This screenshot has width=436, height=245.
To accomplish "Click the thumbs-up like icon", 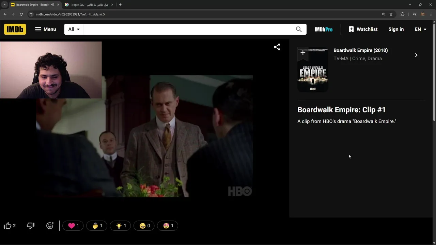I will [x=7, y=226].
